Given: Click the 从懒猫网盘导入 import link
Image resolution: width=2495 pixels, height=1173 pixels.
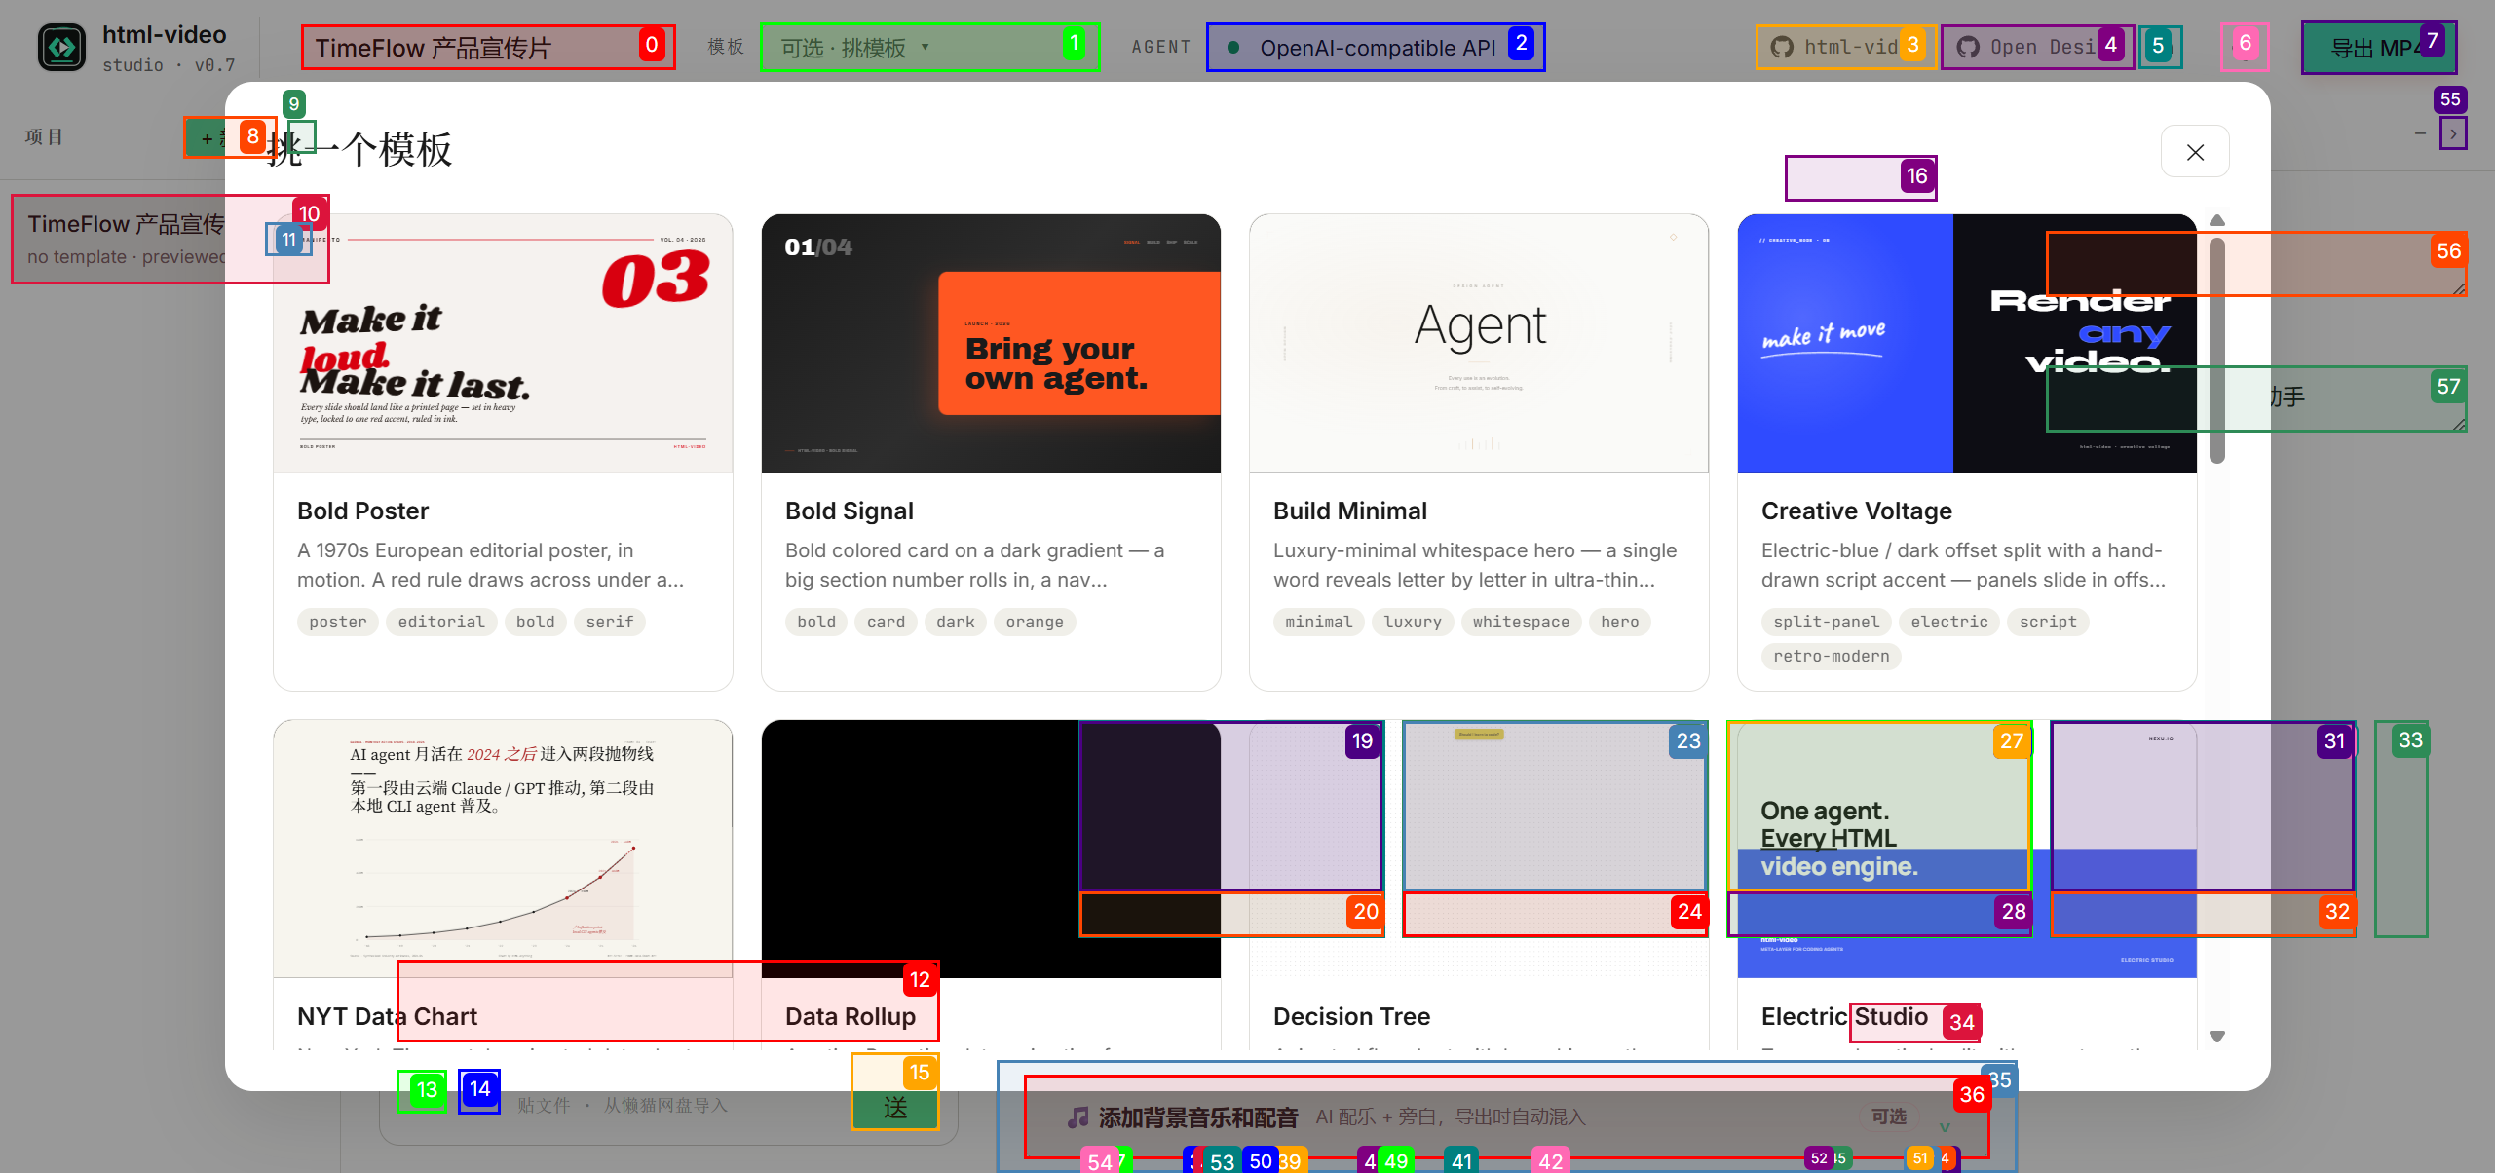Looking at the screenshot, I should pyautogui.click(x=665, y=1106).
